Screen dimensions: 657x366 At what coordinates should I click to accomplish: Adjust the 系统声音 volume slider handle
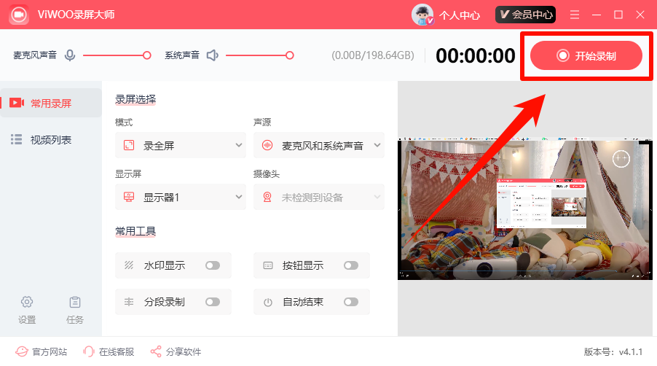point(290,55)
